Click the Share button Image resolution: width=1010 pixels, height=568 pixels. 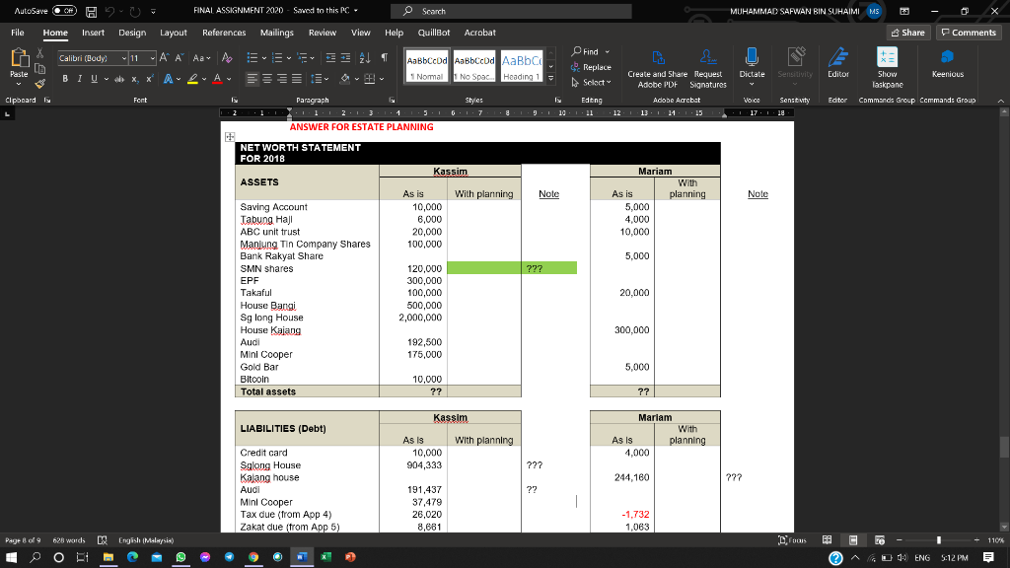click(x=908, y=33)
